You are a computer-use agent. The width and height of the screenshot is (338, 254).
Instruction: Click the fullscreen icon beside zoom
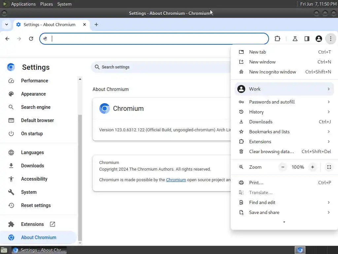tap(329, 167)
